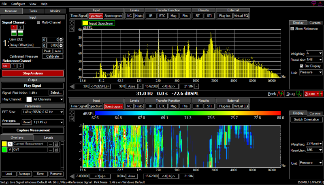This screenshot has width=324, height=185.
Task: Click the lock icon for OV1 overlay
Action: pos(56,149)
